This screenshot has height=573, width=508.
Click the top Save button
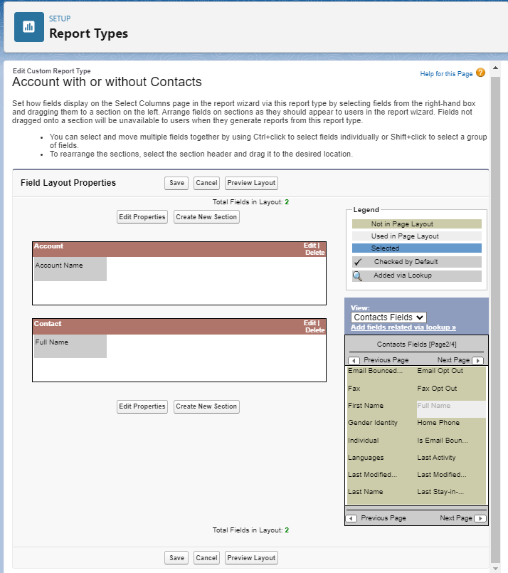pos(176,183)
